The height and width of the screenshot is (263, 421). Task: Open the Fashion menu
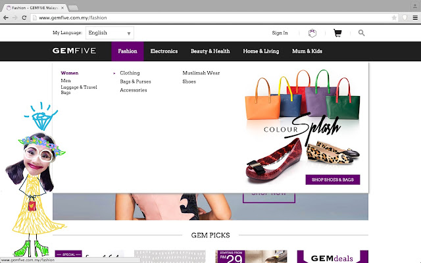128,51
